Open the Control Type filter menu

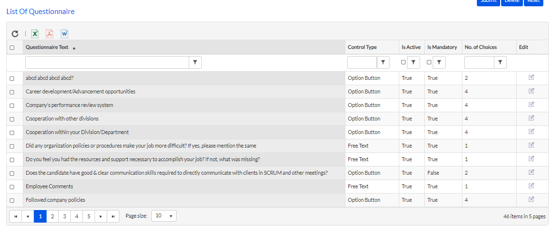click(x=383, y=62)
